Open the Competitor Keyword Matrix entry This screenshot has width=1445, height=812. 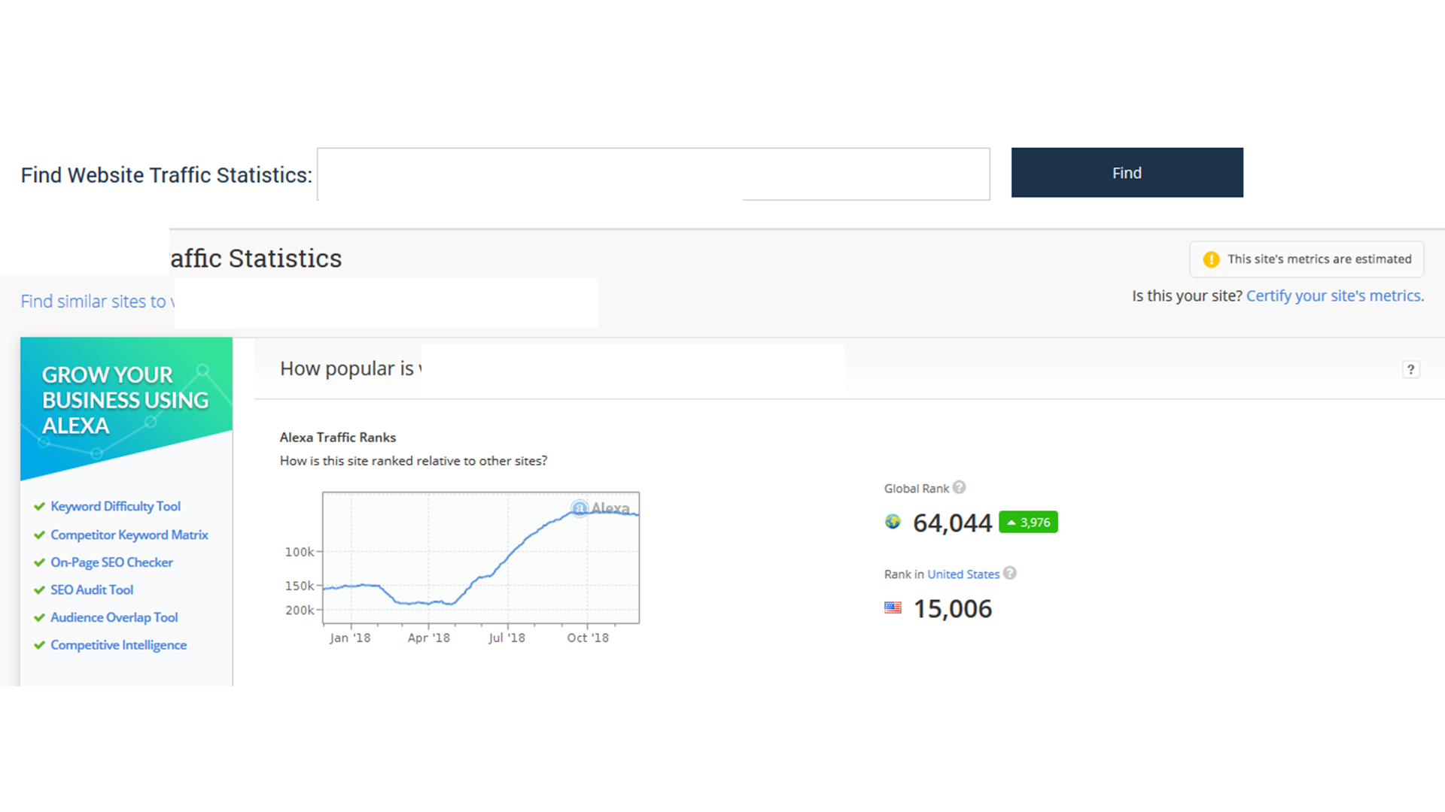(129, 535)
